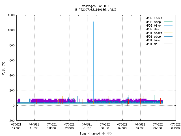
Task: Click the y-axis value 200
Action: click(x=12, y=90)
